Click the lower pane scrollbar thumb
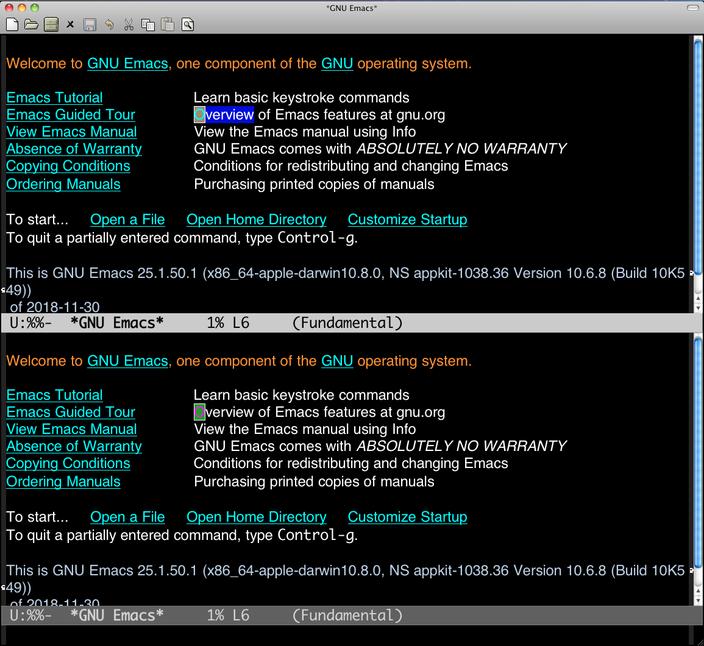The width and height of the screenshot is (704, 646). 698,453
